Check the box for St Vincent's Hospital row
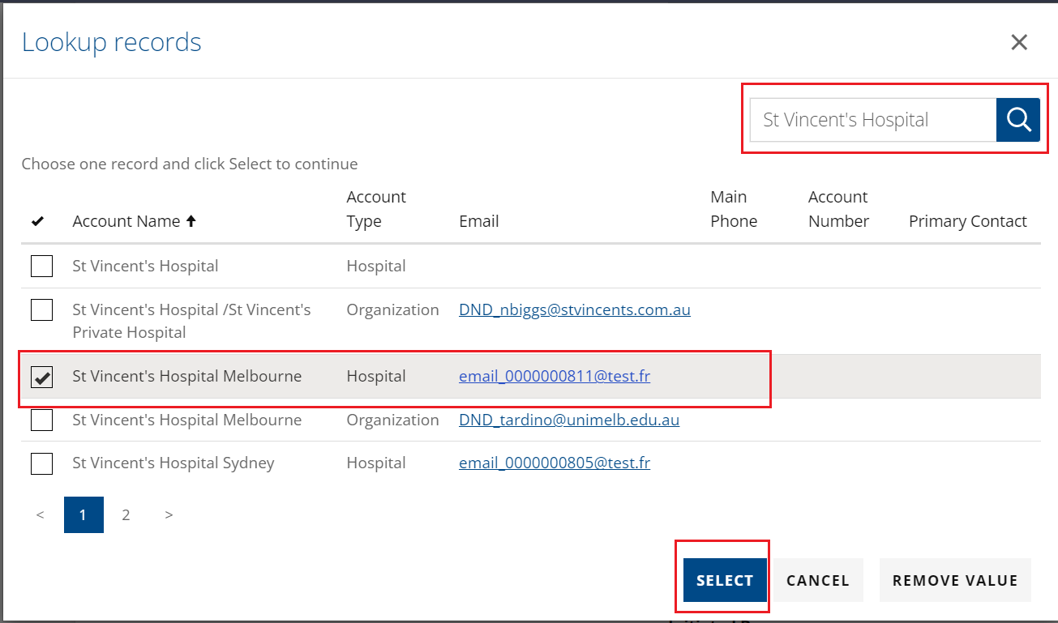This screenshot has width=1058, height=623. point(42,266)
